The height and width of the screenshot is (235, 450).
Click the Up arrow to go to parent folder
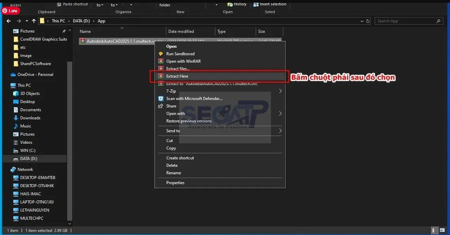[x=34, y=21]
